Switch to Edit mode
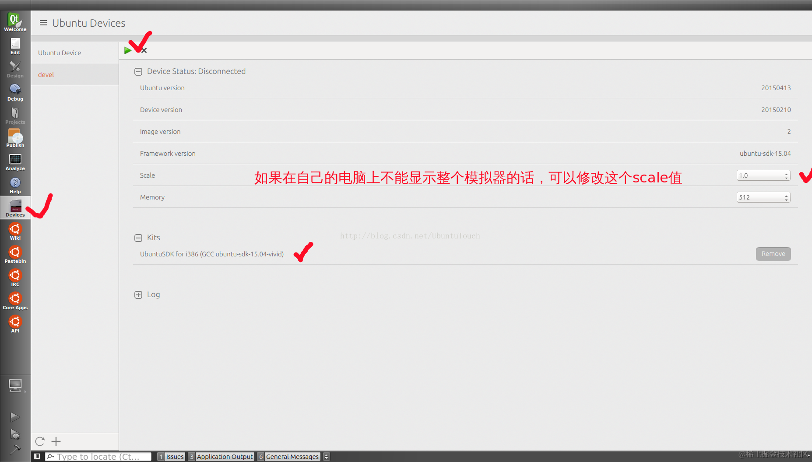The height and width of the screenshot is (462, 812). click(x=15, y=46)
